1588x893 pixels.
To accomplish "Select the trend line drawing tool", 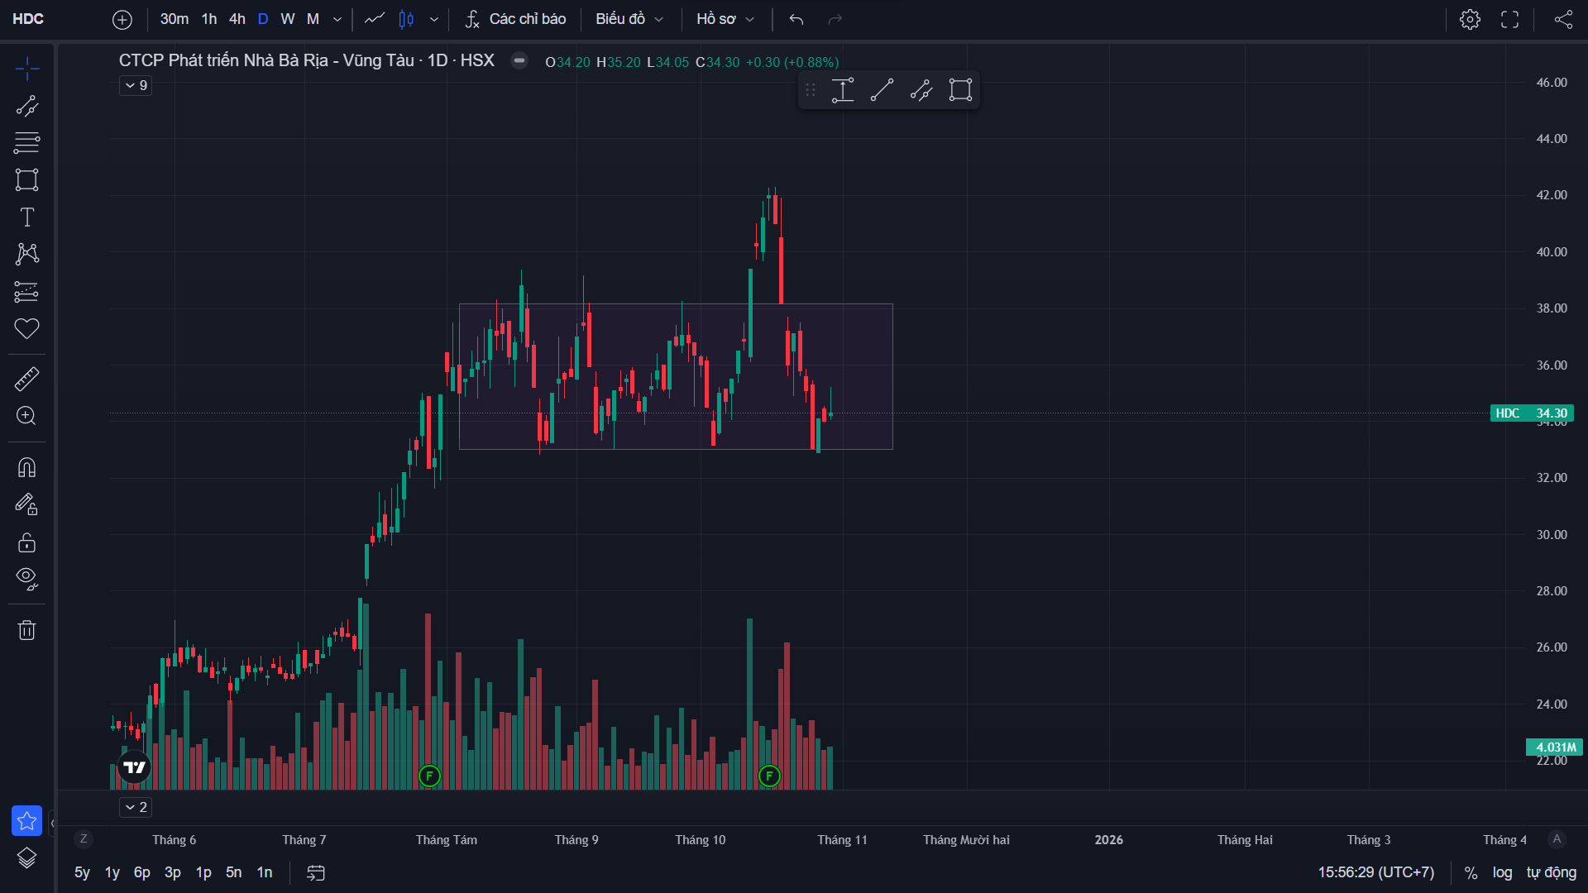I will pyautogui.click(x=26, y=106).
